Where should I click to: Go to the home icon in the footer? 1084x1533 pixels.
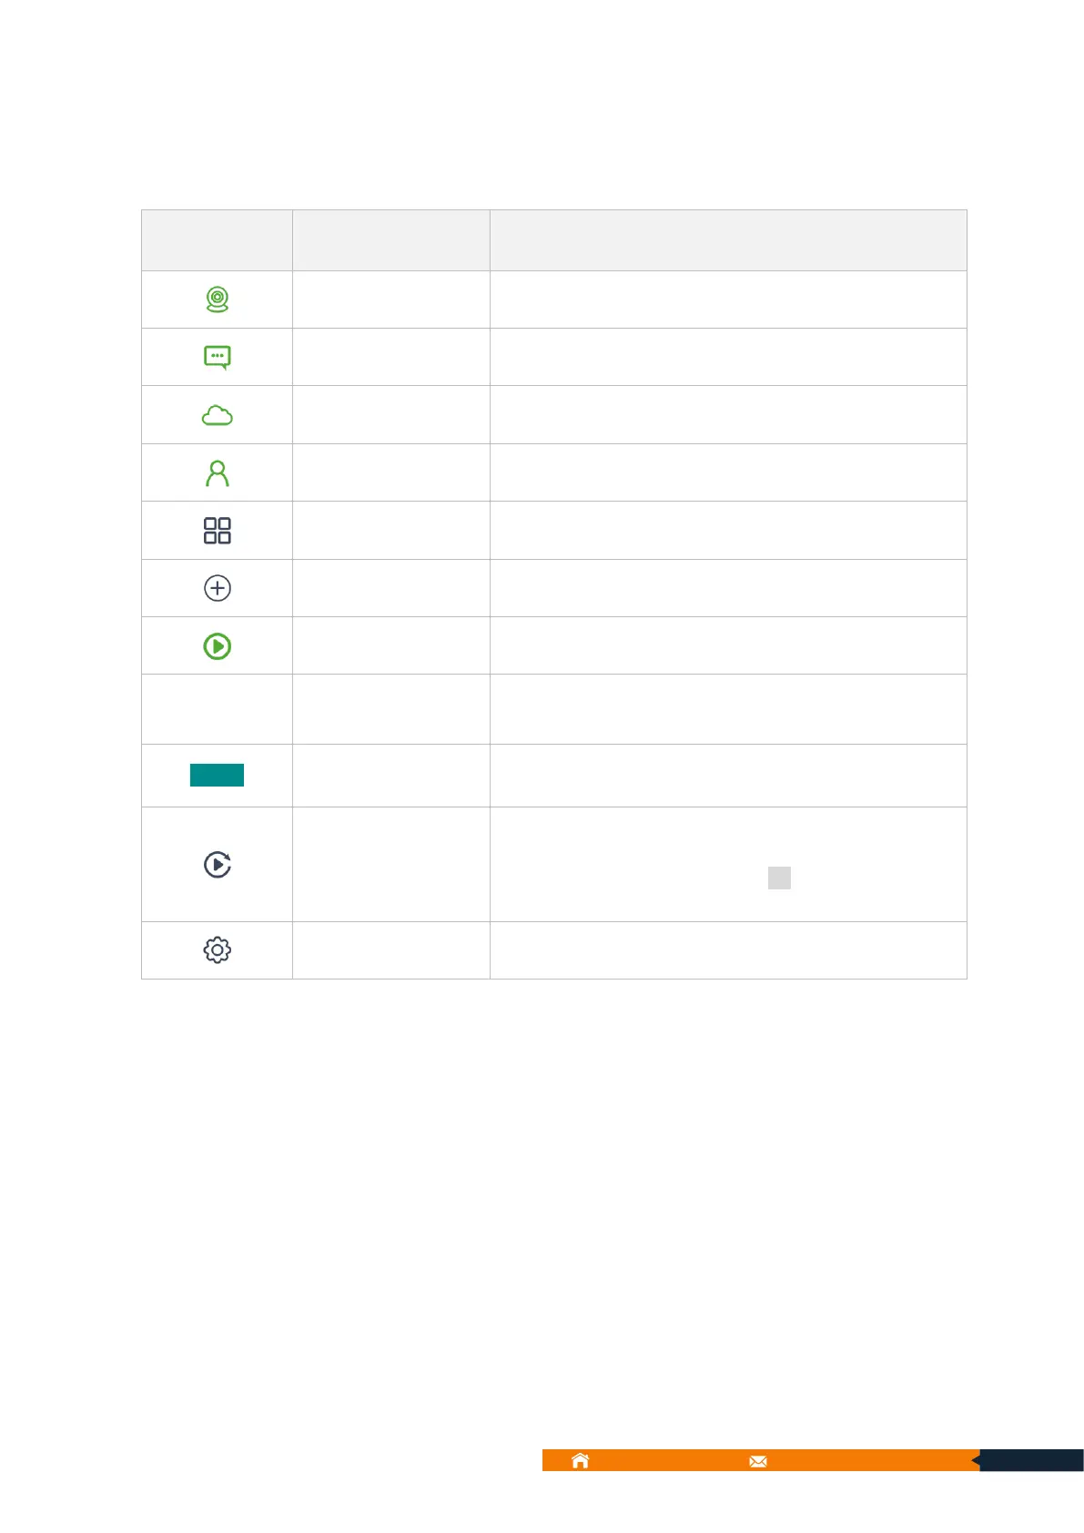pos(580,1460)
